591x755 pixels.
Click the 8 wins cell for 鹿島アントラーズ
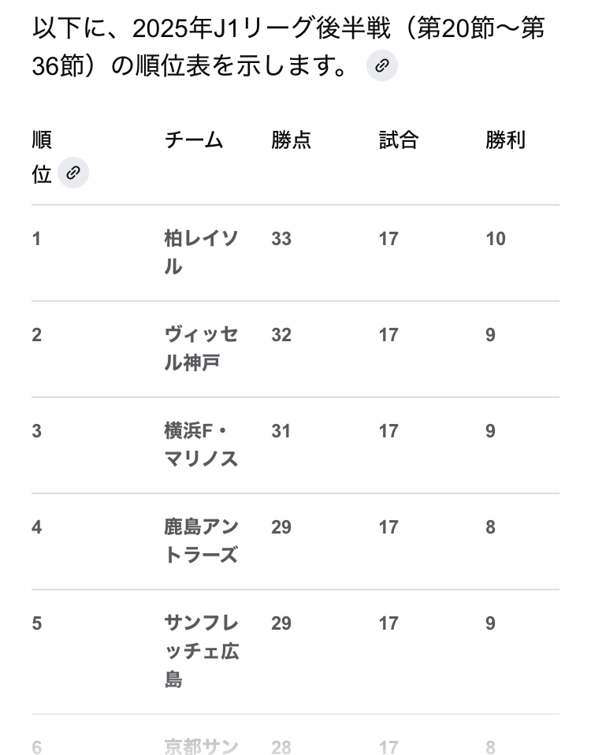(x=491, y=527)
